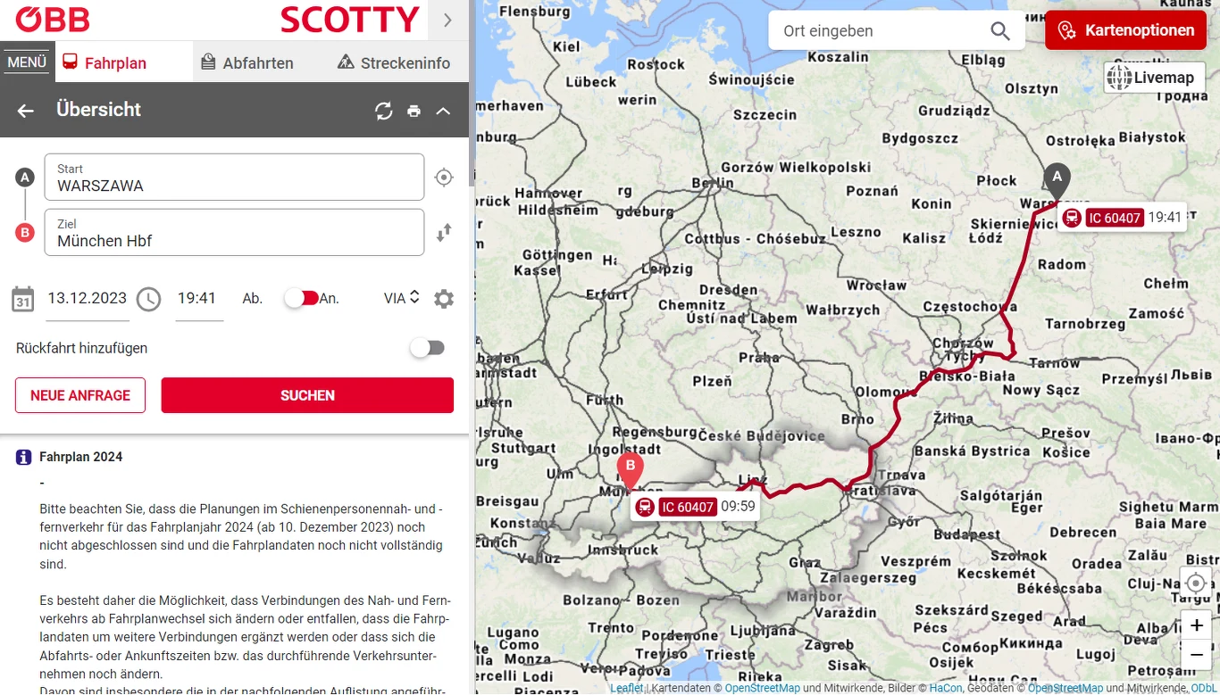Open the SCOTTY home logo
Screen dimensions: 1220x695
click(349, 20)
